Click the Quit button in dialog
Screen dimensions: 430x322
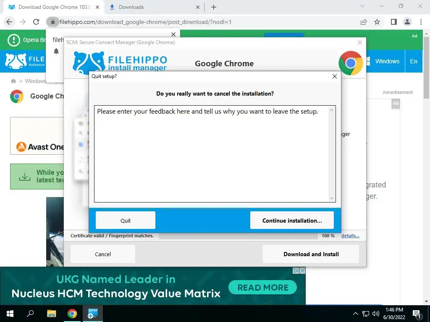tap(125, 220)
